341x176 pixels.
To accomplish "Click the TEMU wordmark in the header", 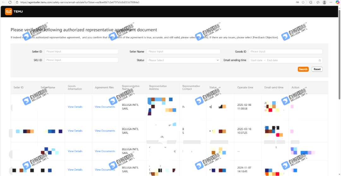I will coord(18,11).
